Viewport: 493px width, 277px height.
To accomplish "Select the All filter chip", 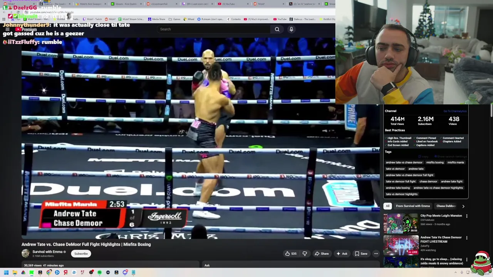I will (x=387, y=206).
